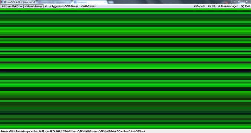The height and width of the screenshot is (133, 251).
Task: Open the # LNG language menu
Action: point(212,6)
